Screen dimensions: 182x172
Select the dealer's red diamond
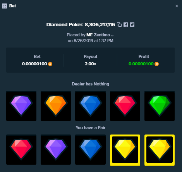(x=125, y=106)
